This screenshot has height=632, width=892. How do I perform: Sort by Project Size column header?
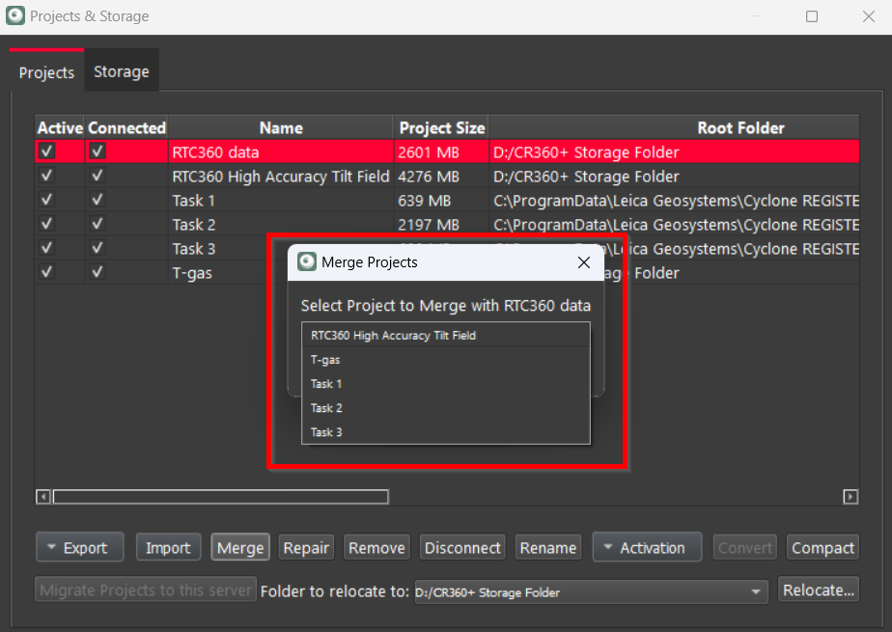(x=442, y=127)
